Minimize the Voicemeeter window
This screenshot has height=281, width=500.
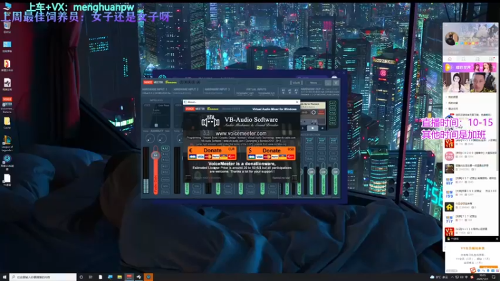tap(328, 83)
